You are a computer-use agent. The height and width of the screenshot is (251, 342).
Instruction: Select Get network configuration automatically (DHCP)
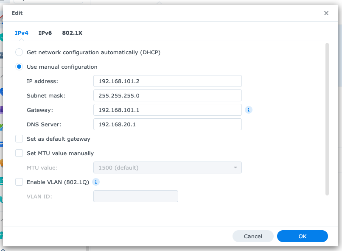[19, 52]
